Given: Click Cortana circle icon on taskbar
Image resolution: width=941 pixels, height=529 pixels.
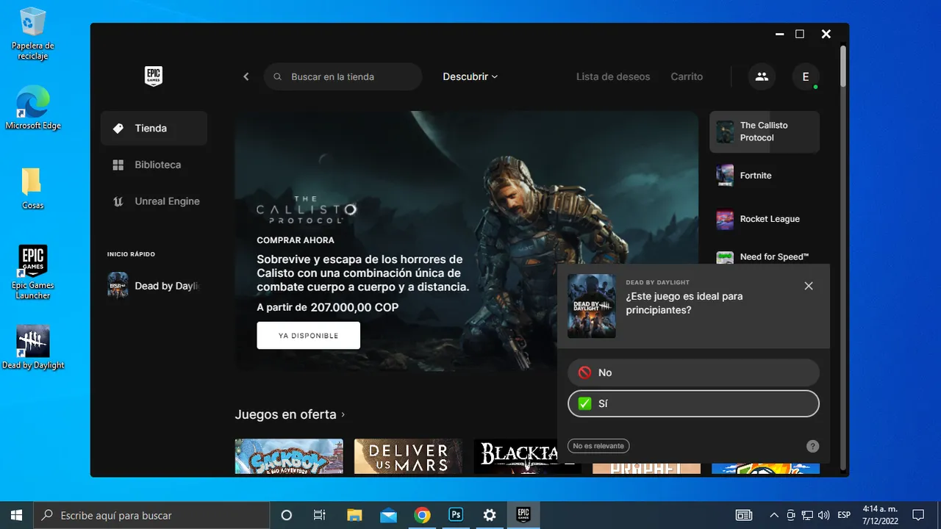Looking at the screenshot, I should click(x=287, y=515).
